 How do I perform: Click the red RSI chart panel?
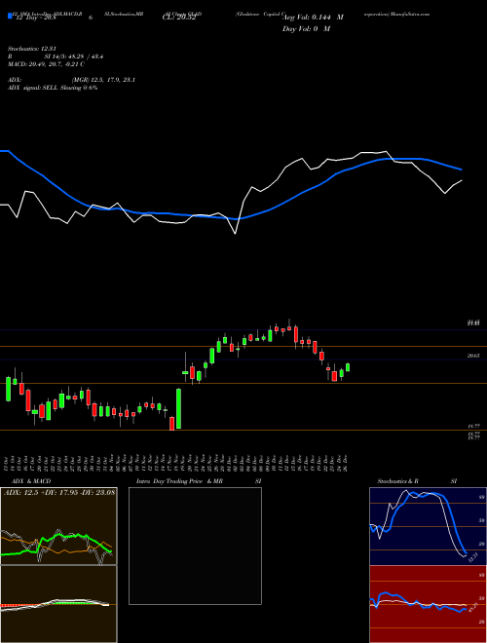click(x=428, y=604)
